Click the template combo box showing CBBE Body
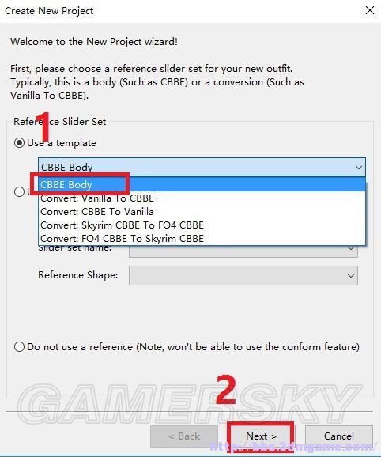 (202, 168)
